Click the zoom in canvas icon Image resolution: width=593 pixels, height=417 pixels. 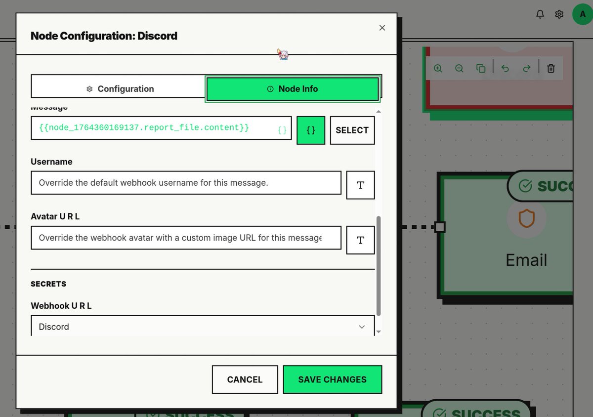coord(438,68)
